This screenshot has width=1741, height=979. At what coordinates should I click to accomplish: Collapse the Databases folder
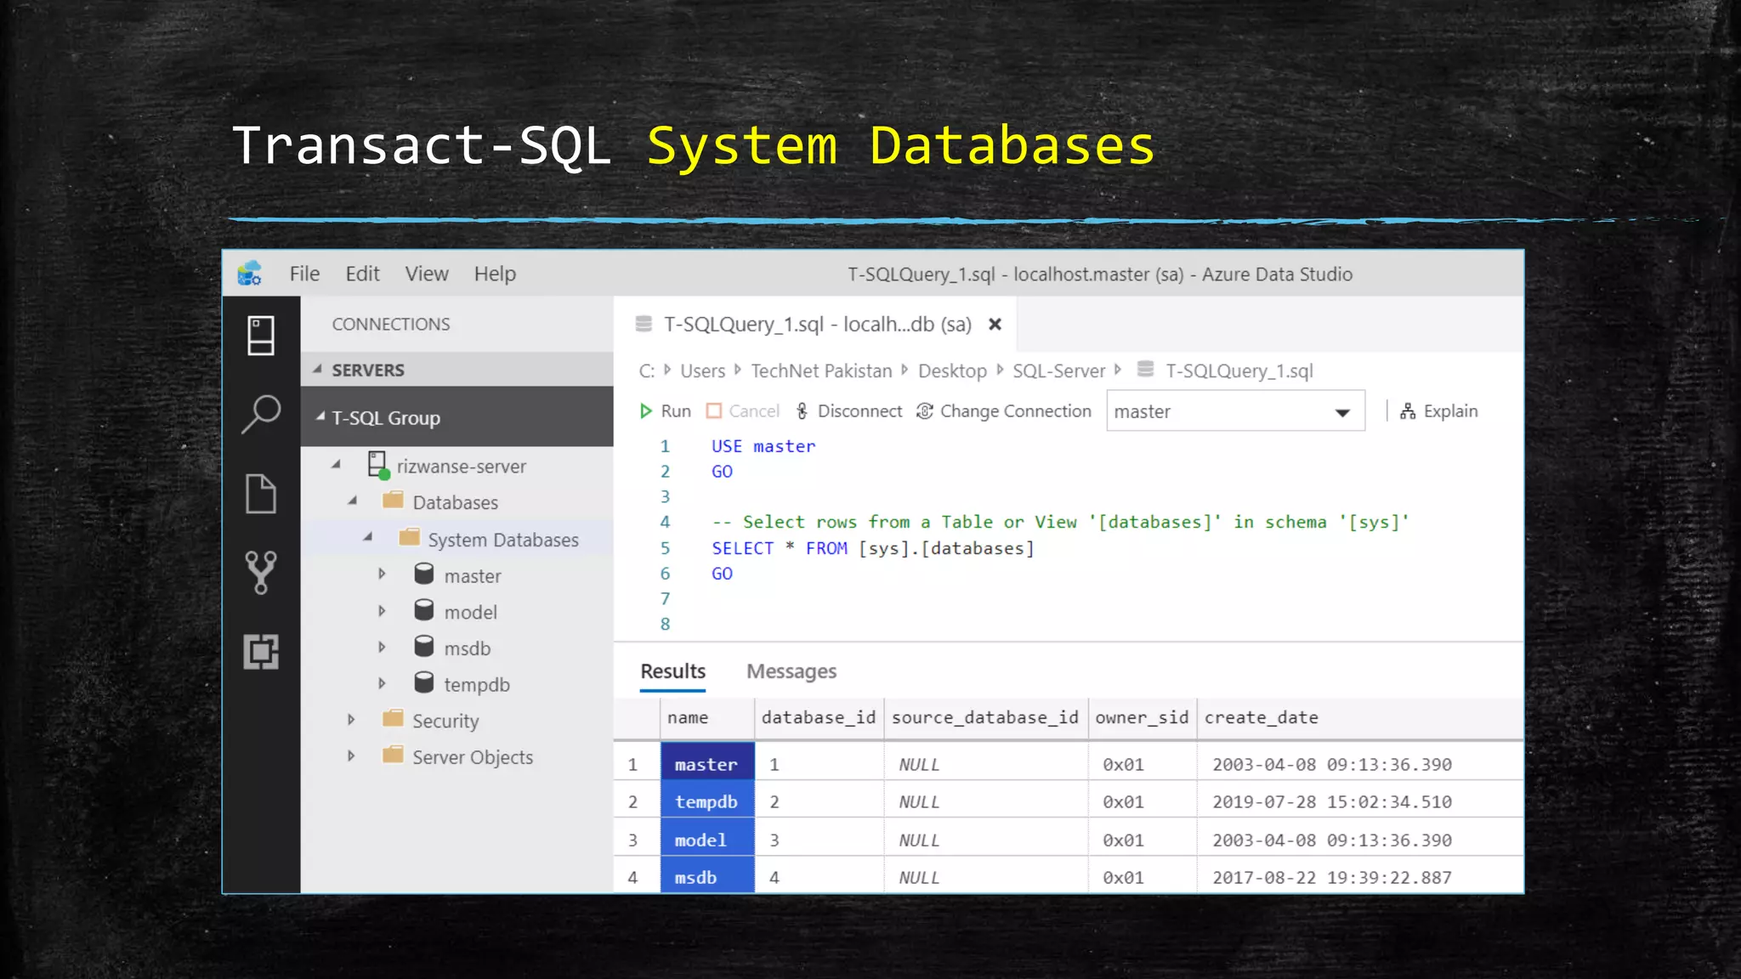tap(353, 501)
